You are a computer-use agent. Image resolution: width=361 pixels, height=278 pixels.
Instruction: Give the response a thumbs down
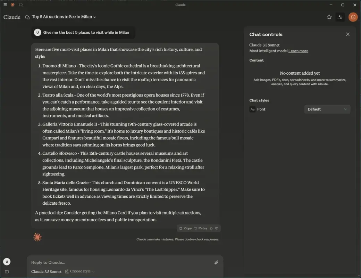point(217,228)
